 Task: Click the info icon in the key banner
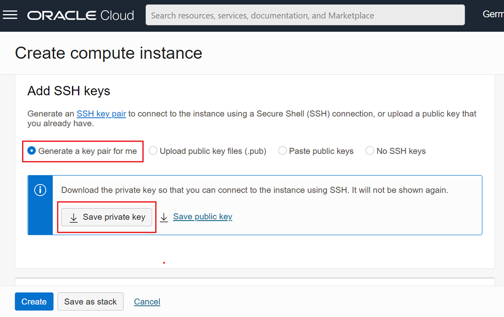tap(40, 190)
